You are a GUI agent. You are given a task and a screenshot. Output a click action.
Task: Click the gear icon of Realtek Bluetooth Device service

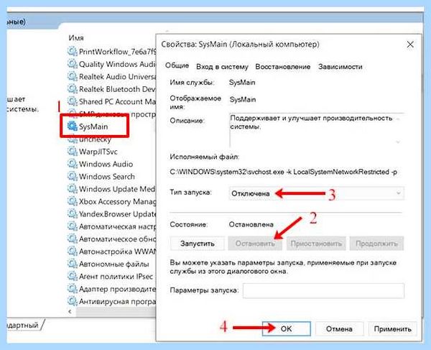click(73, 89)
